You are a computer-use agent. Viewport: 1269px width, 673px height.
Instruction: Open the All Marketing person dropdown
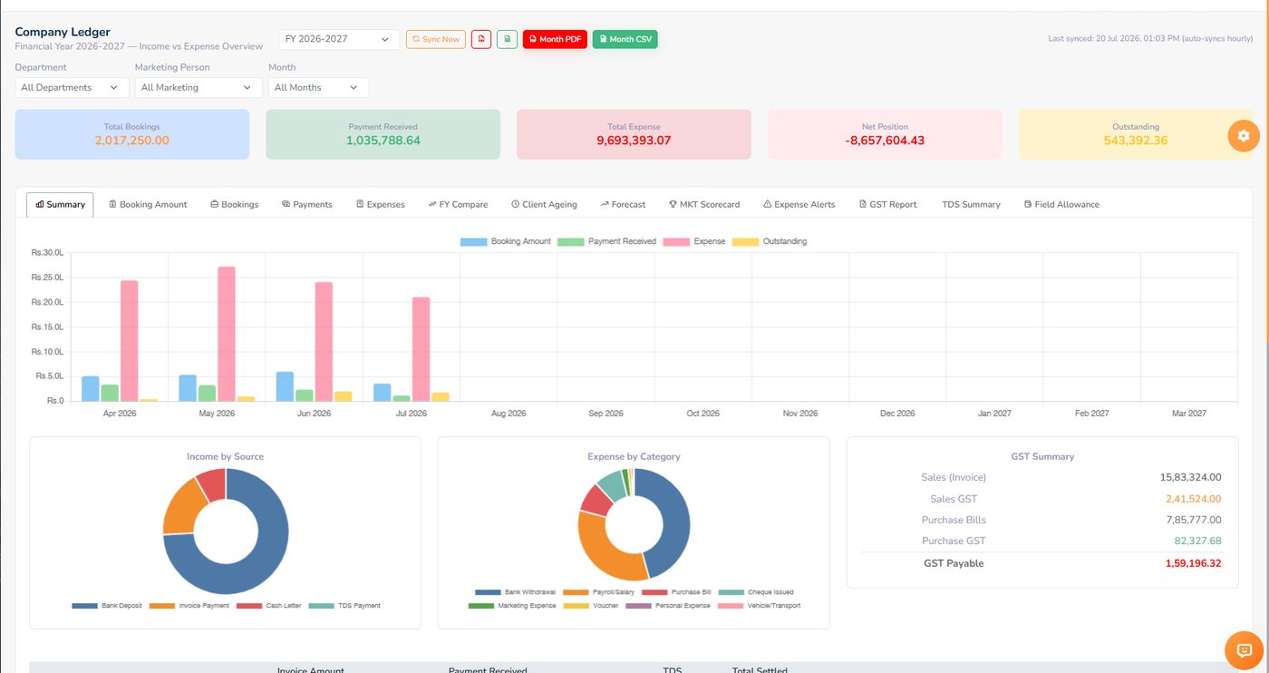tap(199, 87)
